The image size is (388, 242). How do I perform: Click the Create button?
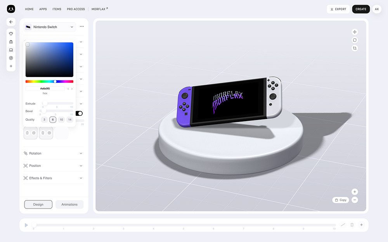click(x=361, y=9)
